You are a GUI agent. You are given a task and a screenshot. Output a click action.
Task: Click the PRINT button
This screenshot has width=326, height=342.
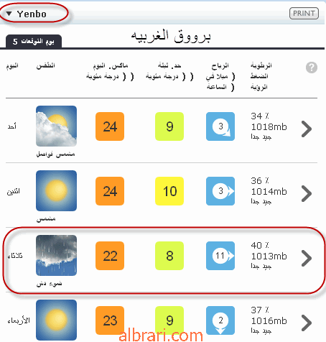coord(304,13)
